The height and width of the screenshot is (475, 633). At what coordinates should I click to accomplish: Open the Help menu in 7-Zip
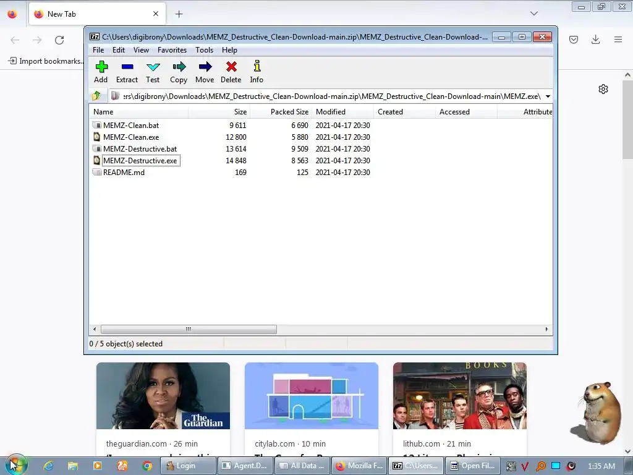(229, 50)
